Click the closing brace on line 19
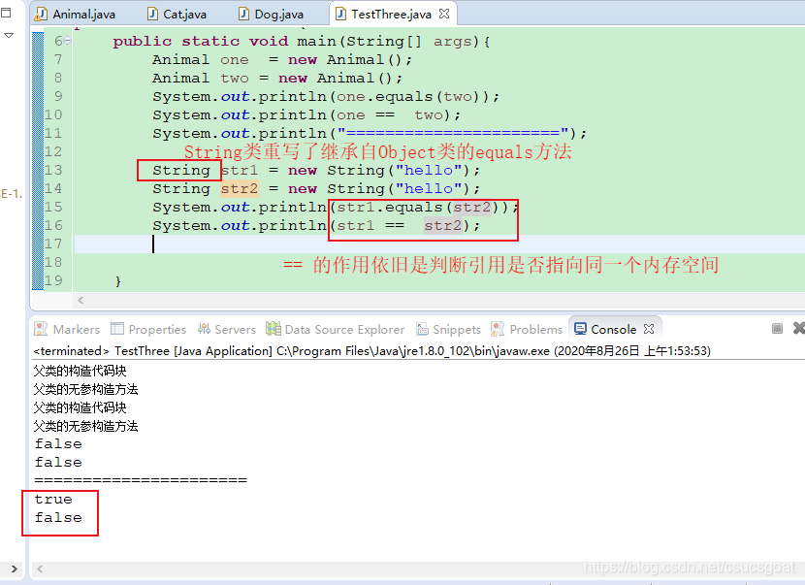This screenshot has height=585, width=805. pyautogui.click(x=118, y=281)
